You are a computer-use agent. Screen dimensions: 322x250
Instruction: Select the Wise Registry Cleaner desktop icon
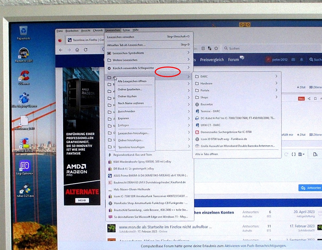[24, 100]
